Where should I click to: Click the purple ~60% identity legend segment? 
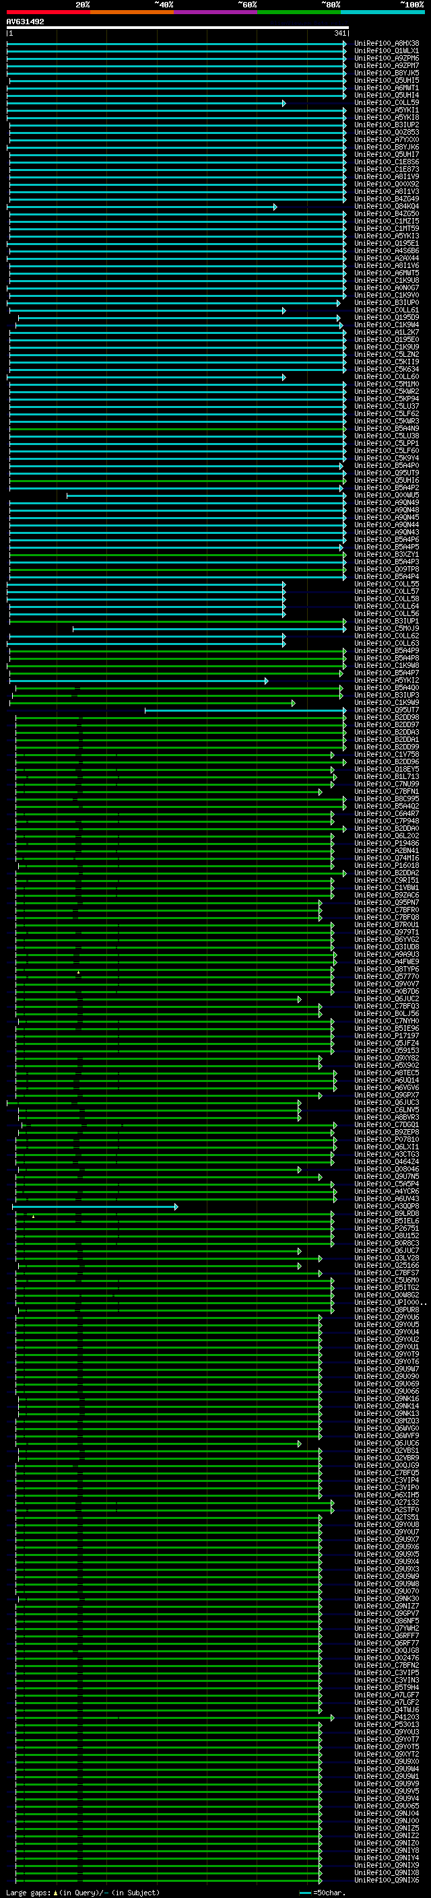point(215,13)
